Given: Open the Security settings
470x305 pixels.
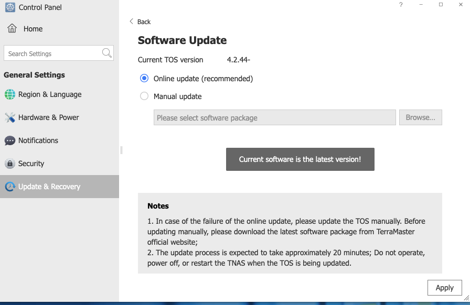Looking at the screenshot, I should [x=59, y=164].
